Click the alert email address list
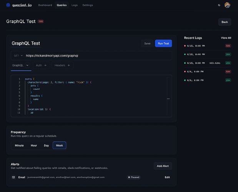The image size is (238, 192). pos(66,177)
